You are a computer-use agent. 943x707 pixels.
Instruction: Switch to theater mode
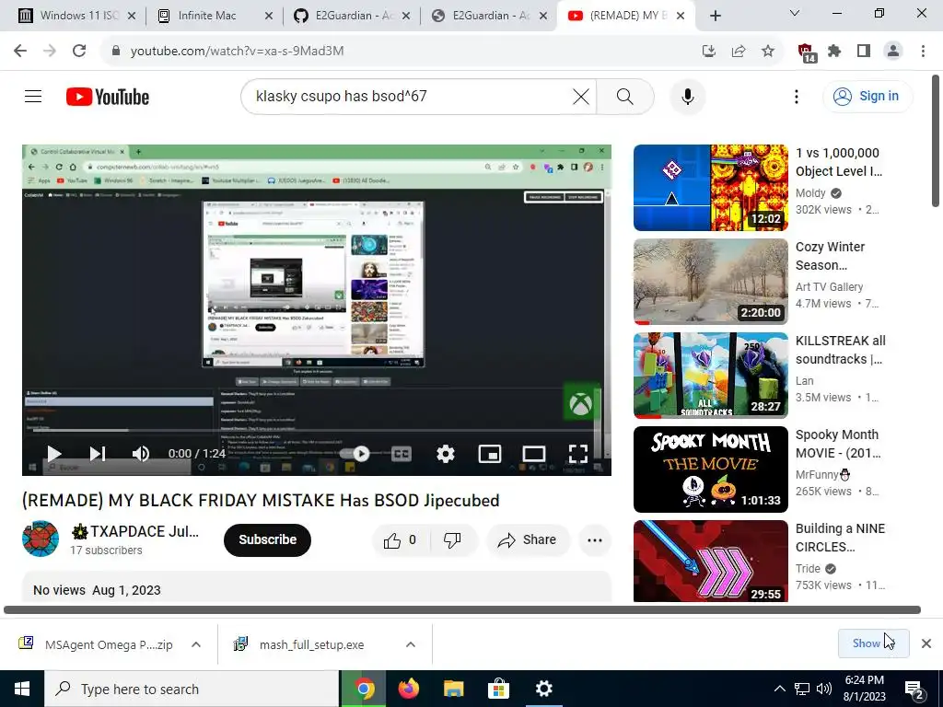533,454
